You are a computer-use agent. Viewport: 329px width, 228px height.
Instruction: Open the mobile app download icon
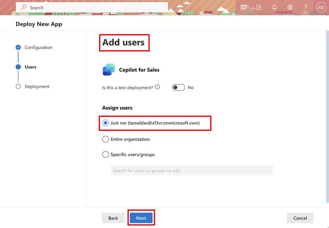[259, 7]
